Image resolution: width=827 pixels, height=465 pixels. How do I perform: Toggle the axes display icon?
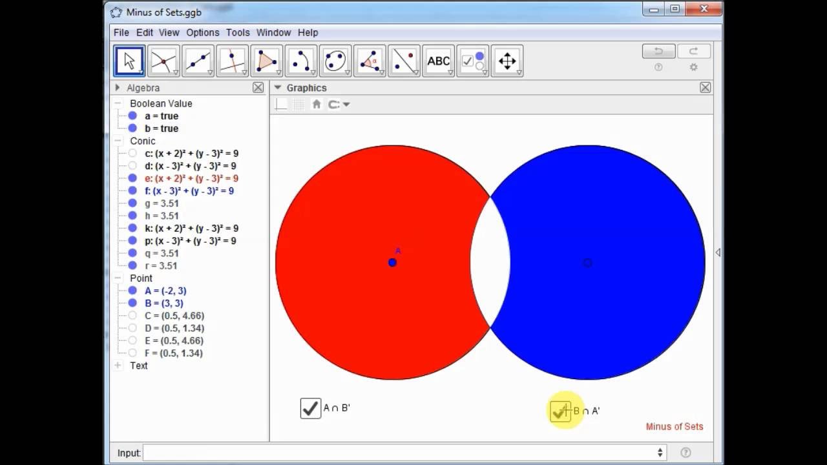click(281, 104)
